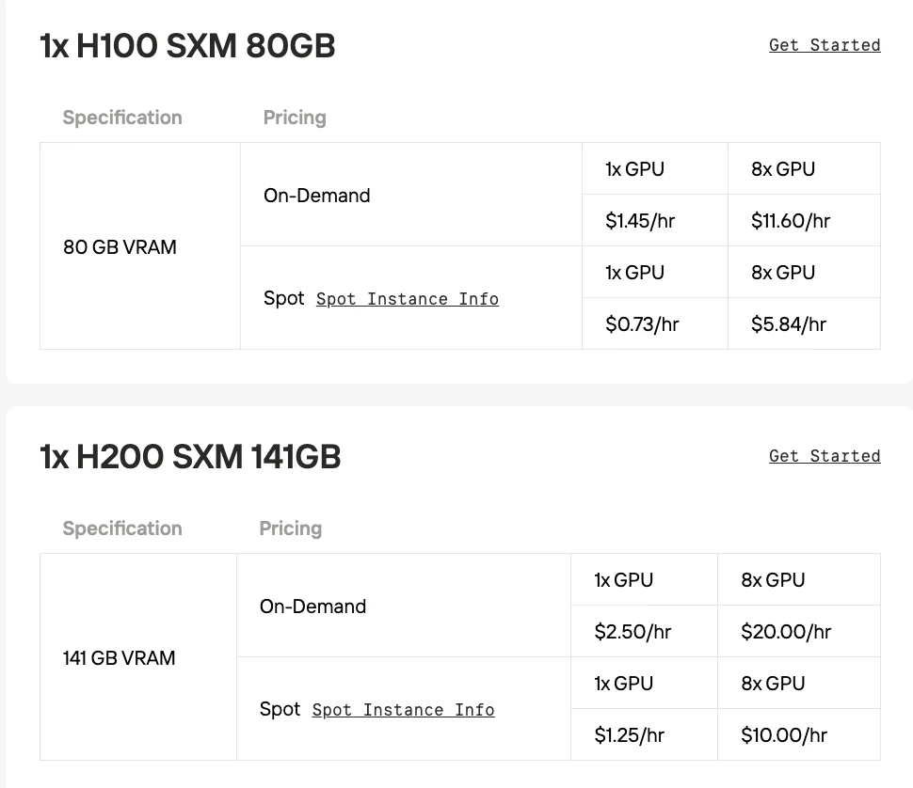
Task: Click the On-Demand label in H200 table
Action: tap(312, 607)
